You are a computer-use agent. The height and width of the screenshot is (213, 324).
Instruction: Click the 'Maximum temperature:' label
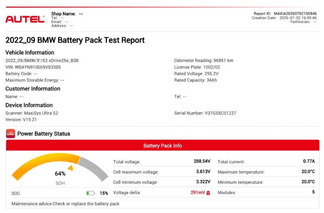(241, 172)
